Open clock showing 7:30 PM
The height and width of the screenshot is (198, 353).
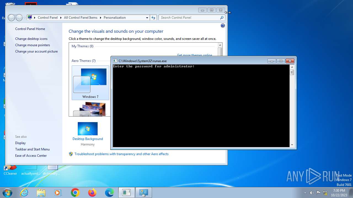point(339,193)
